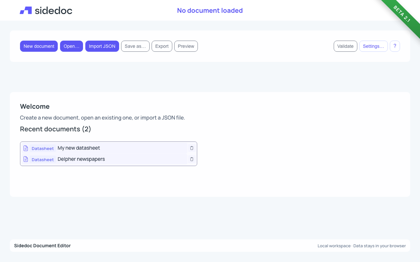Create a New document
Image resolution: width=420 pixels, height=262 pixels.
[x=39, y=46]
